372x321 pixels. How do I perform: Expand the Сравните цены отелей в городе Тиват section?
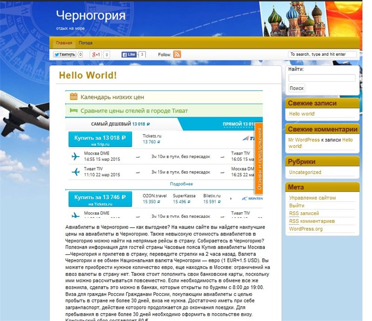(x=164, y=111)
